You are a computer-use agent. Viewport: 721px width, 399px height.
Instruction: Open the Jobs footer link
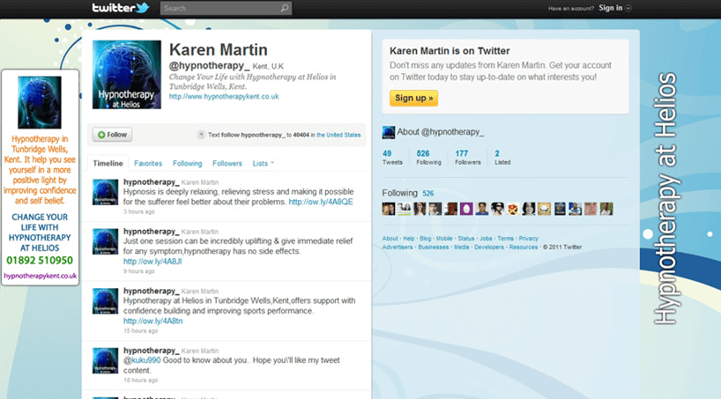[x=486, y=239]
